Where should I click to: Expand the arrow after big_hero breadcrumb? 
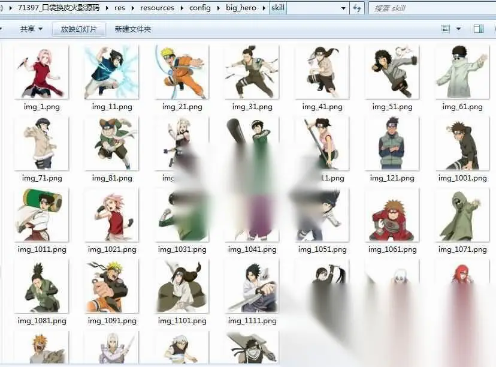point(264,8)
